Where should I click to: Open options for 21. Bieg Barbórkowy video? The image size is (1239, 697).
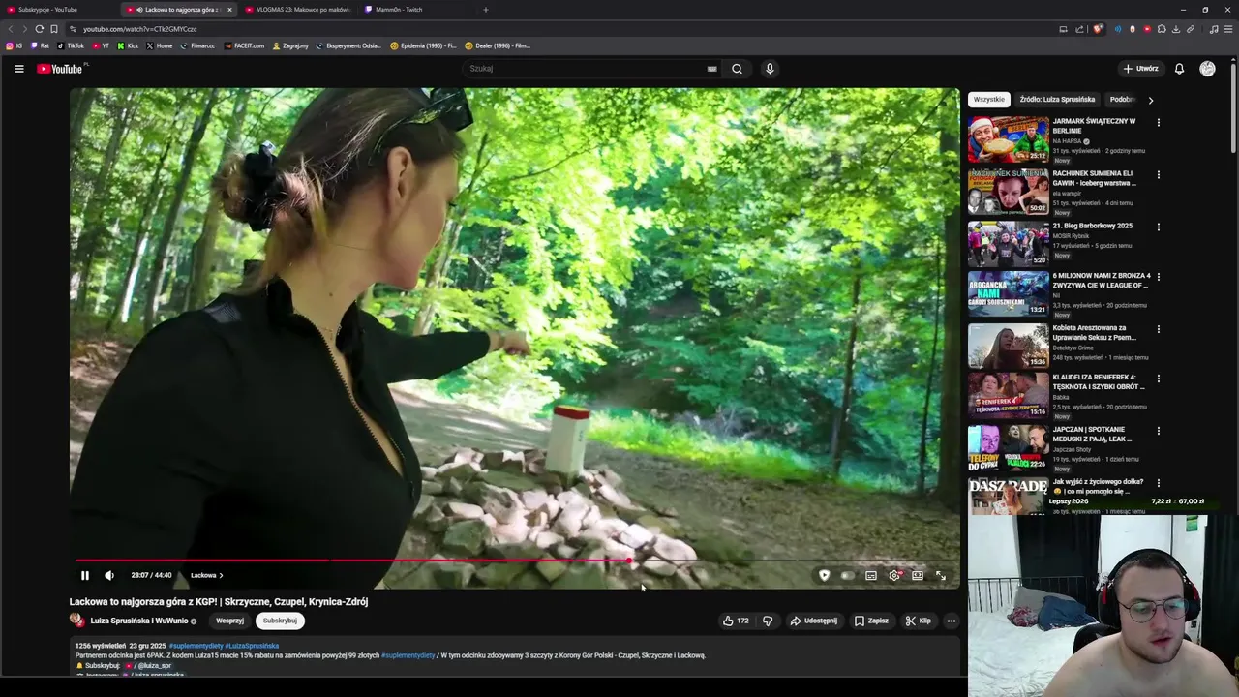pos(1158,227)
